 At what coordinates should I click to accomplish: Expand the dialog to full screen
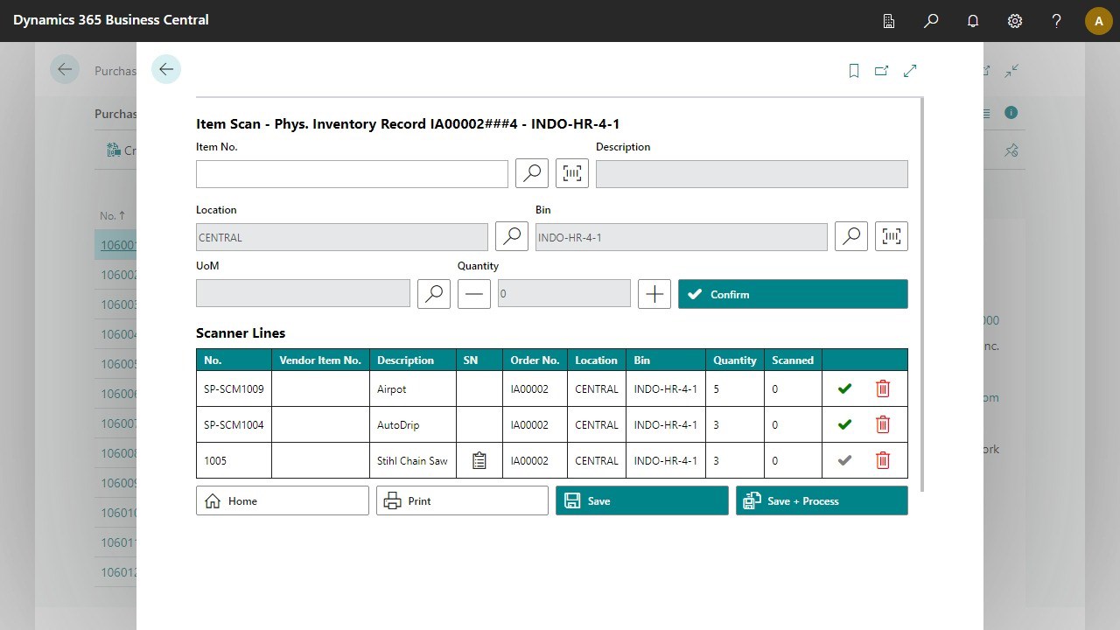[910, 70]
